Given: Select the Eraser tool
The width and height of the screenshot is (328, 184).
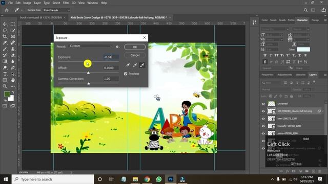Looking at the screenshot, I should [13, 55].
